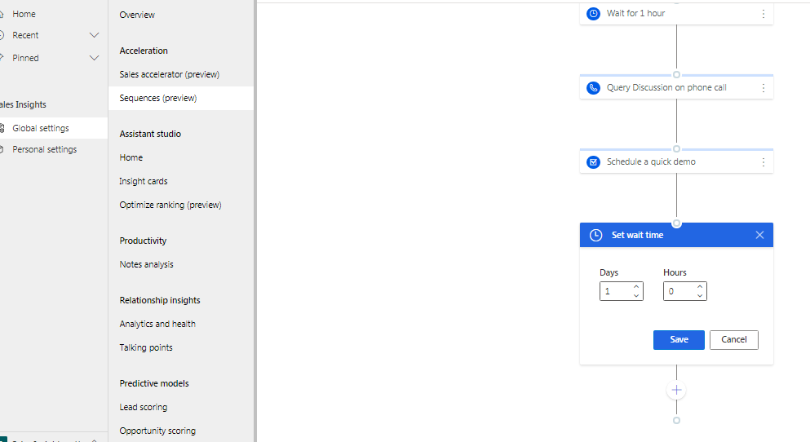Select Insight cards under Assistant studio
The height and width of the screenshot is (442, 810).
point(144,181)
